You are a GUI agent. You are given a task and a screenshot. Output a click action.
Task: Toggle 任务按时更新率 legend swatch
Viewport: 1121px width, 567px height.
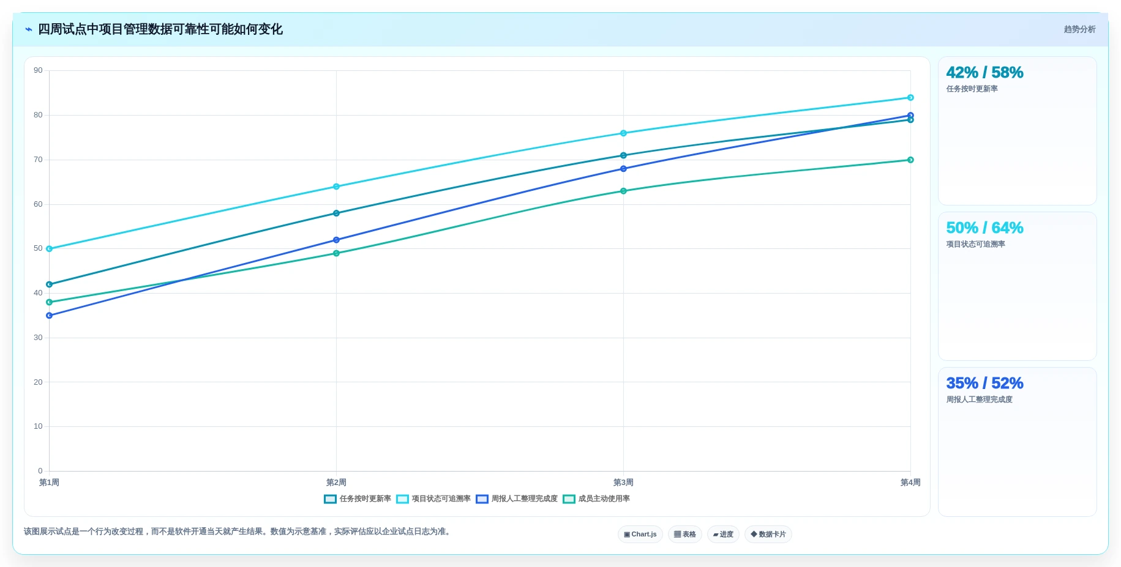click(330, 499)
